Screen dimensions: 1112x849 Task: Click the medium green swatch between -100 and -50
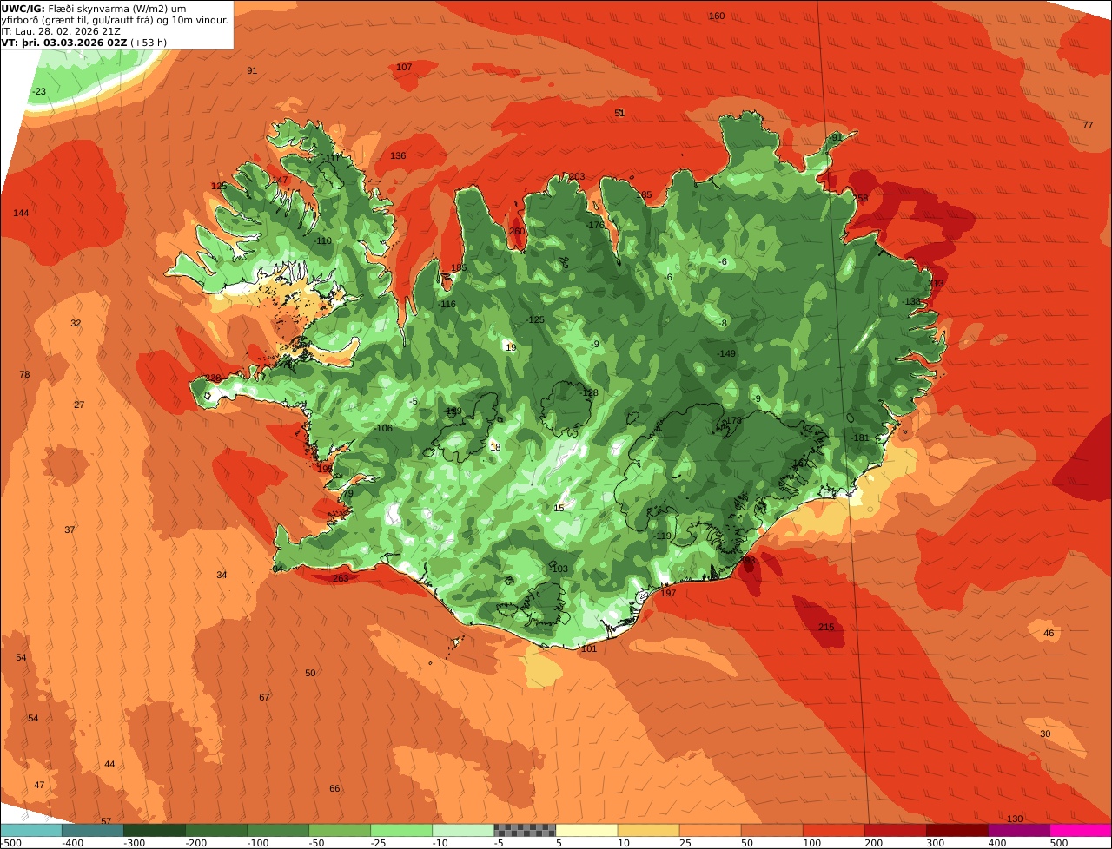pos(278,830)
